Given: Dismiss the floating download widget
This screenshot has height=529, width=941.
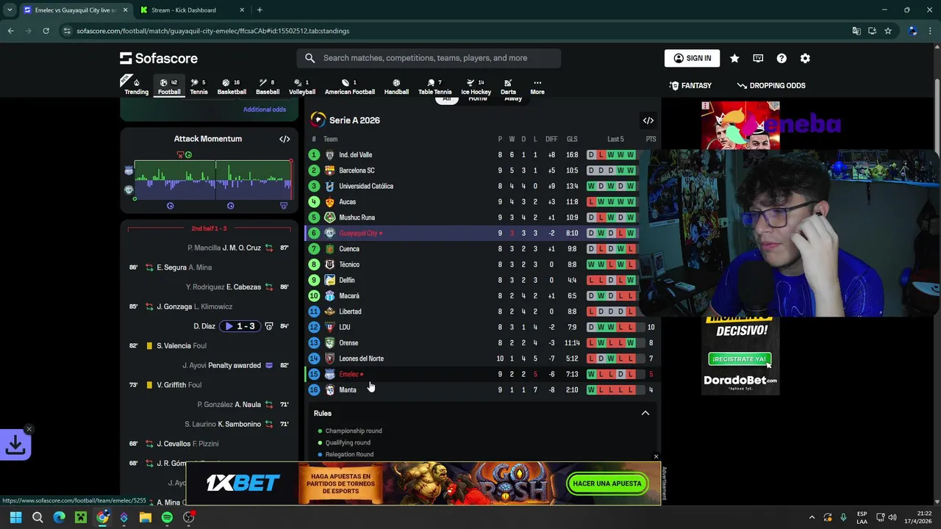Looking at the screenshot, I should (x=29, y=429).
